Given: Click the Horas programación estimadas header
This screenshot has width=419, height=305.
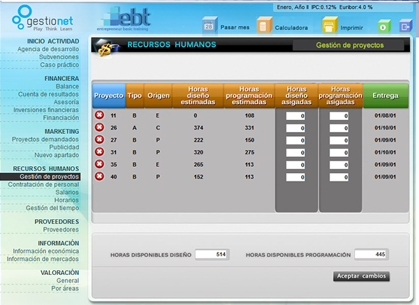Looking at the screenshot, I should coord(249,96).
